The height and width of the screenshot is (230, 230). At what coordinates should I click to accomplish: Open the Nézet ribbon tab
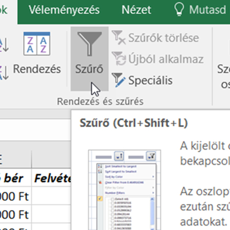click(136, 10)
